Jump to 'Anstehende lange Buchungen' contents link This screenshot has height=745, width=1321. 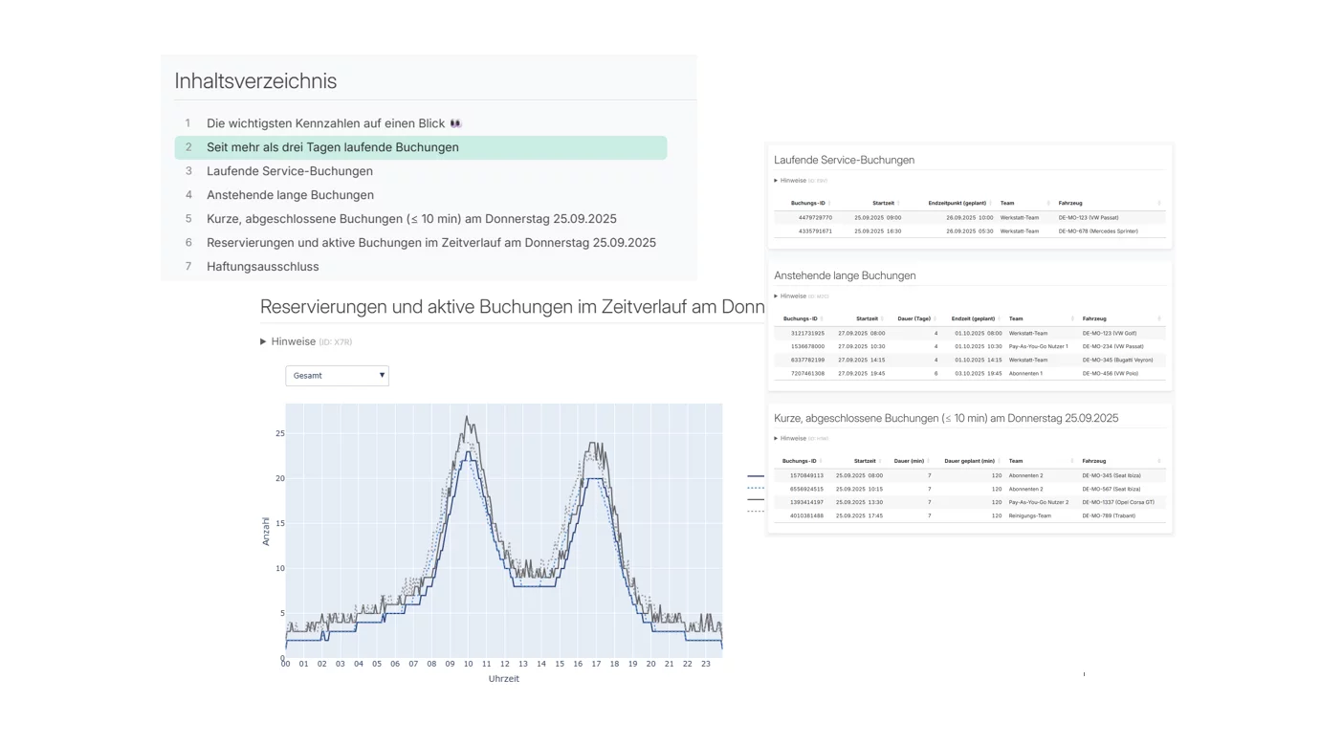pyautogui.click(x=290, y=195)
